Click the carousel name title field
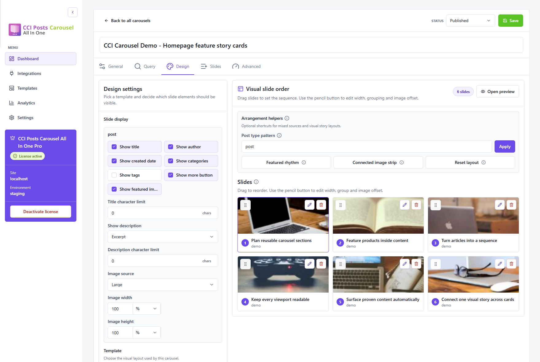The width and height of the screenshot is (540, 362). click(311, 45)
